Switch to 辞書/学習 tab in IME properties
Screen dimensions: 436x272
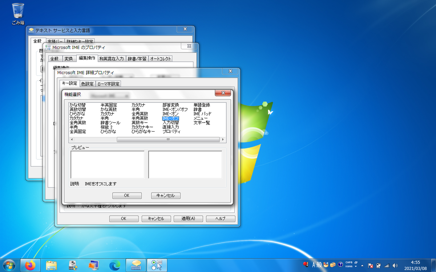(x=136, y=58)
